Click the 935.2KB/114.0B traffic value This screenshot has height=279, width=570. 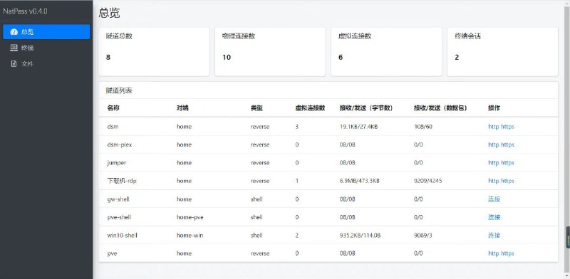coord(361,236)
